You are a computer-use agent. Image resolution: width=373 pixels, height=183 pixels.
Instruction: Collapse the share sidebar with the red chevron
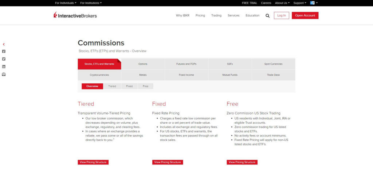point(4,44)
